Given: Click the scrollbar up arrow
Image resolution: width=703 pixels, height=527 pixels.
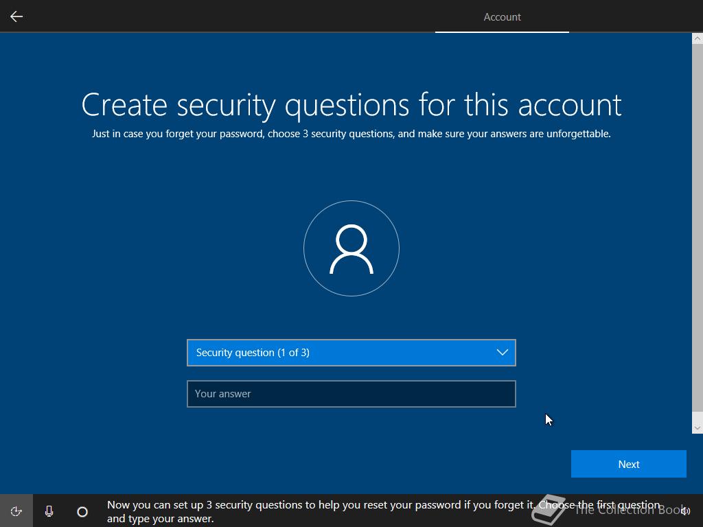Looking at the screenshot, I should click(697, 38).
